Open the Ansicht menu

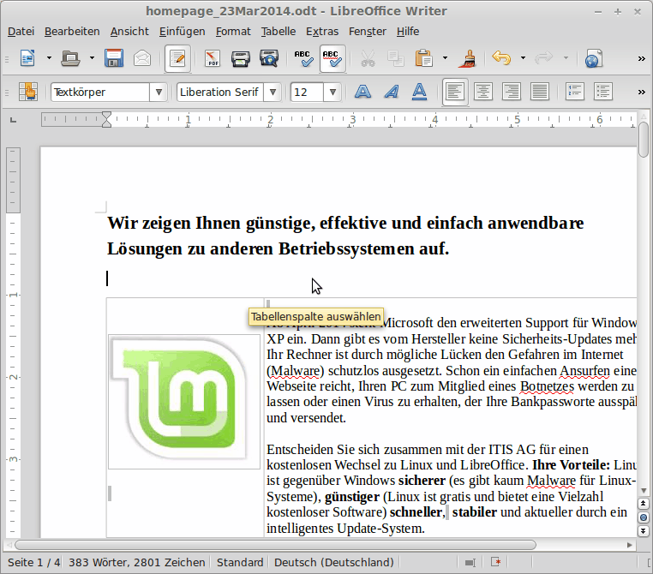[x=129, y=32]
